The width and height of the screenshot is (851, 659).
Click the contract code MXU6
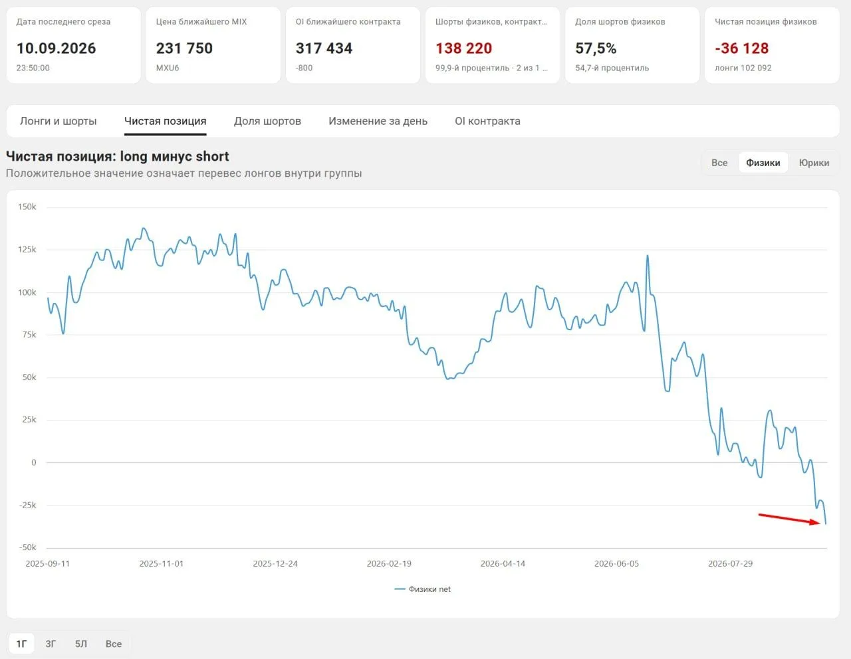(x=168, y=68)
